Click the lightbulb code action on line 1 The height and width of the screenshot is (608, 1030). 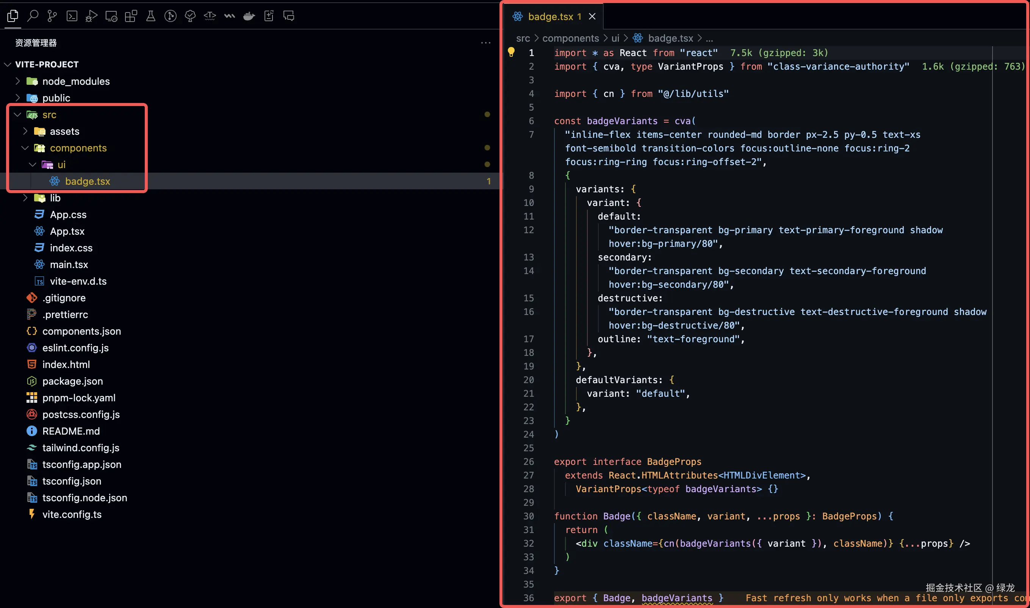[511, 52]
